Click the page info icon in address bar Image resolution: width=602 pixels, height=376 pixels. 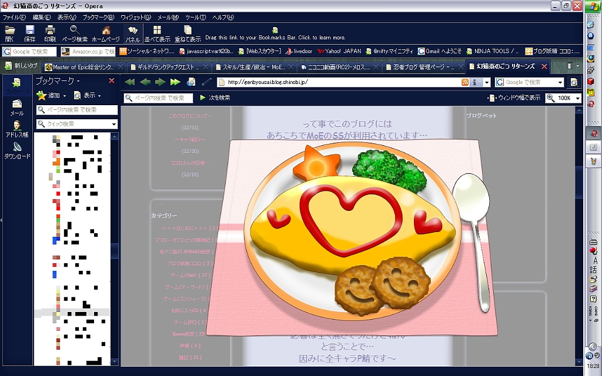[476, 82]
